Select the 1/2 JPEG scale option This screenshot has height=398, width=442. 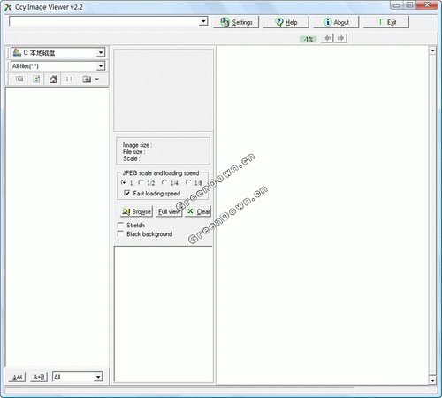point(141,183)
